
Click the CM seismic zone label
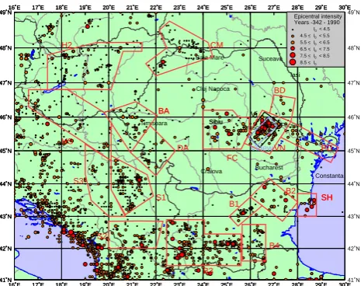(217, 45)
